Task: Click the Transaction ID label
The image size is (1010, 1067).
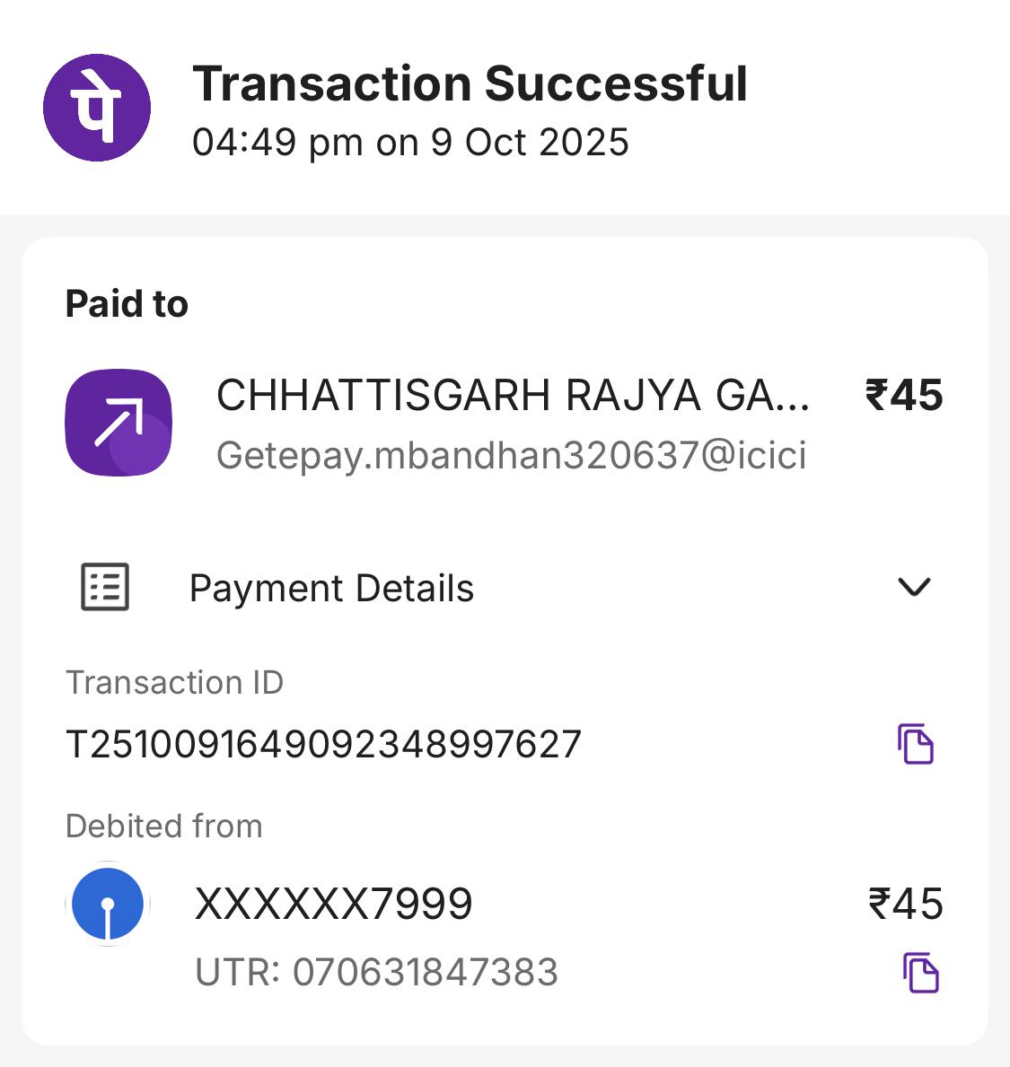Action: (174, 683)
